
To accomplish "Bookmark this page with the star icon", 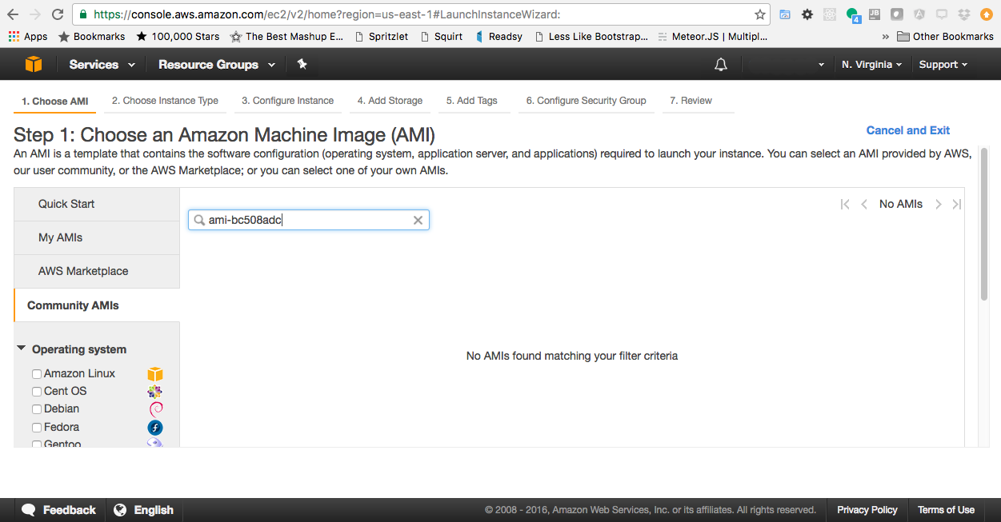I will [759, 14].
